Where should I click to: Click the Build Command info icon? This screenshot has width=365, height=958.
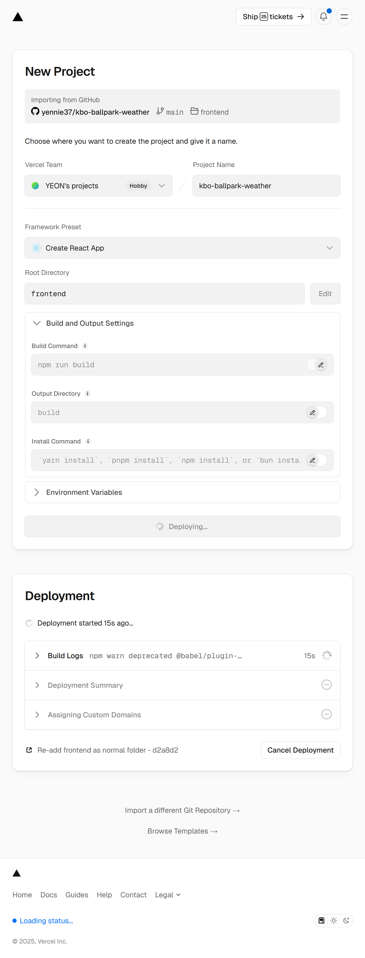[x=85, y=346]
